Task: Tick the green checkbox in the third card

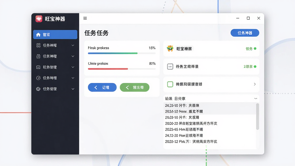Action: tap(170, 84)
